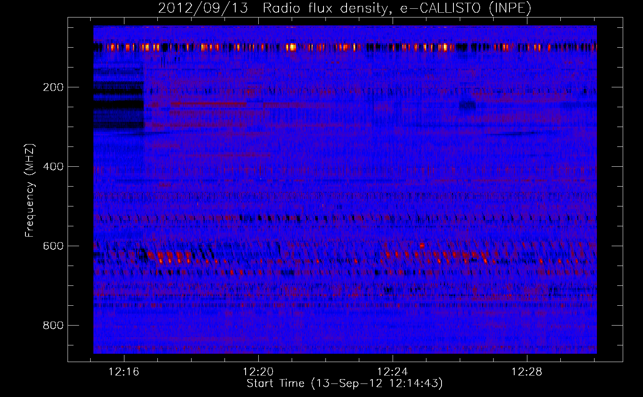Image resolution: width=643 pixels, height=397 pixels.
Task: Click the 400 frequency tick label
Action: pos(53,167)
